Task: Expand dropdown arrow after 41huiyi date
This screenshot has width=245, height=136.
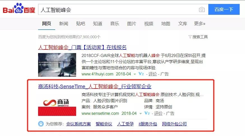Action: pos(135,74)
